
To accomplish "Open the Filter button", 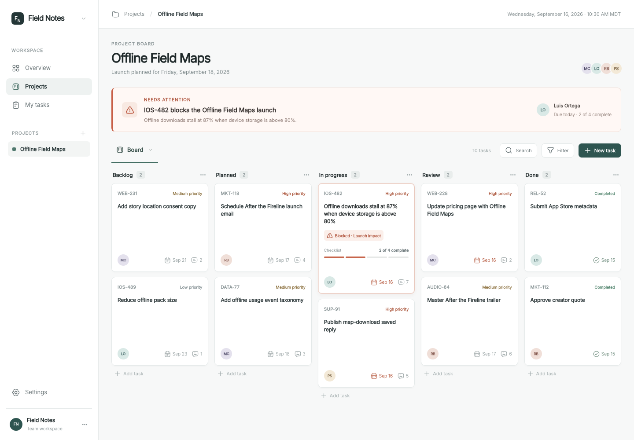I will coord(558,150).
